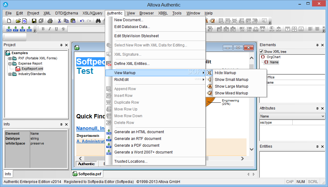This screenshot has width=328, height=187.
Task: Open the XSL/XQuery menu
Action: (x=93, y=13)
